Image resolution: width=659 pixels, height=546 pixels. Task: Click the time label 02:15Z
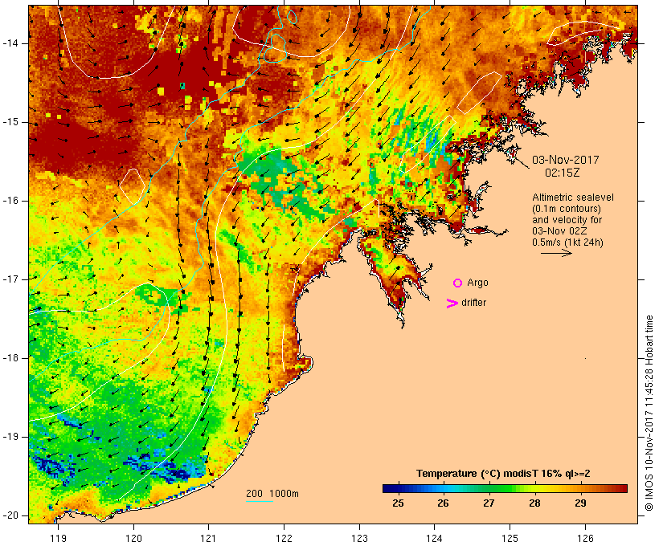pos(563,173)
